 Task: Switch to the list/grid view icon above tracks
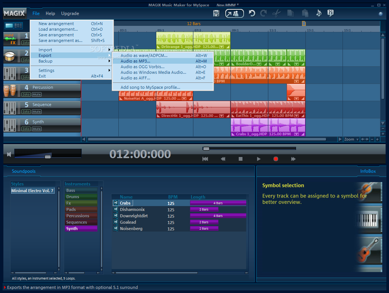click(18, 25)
